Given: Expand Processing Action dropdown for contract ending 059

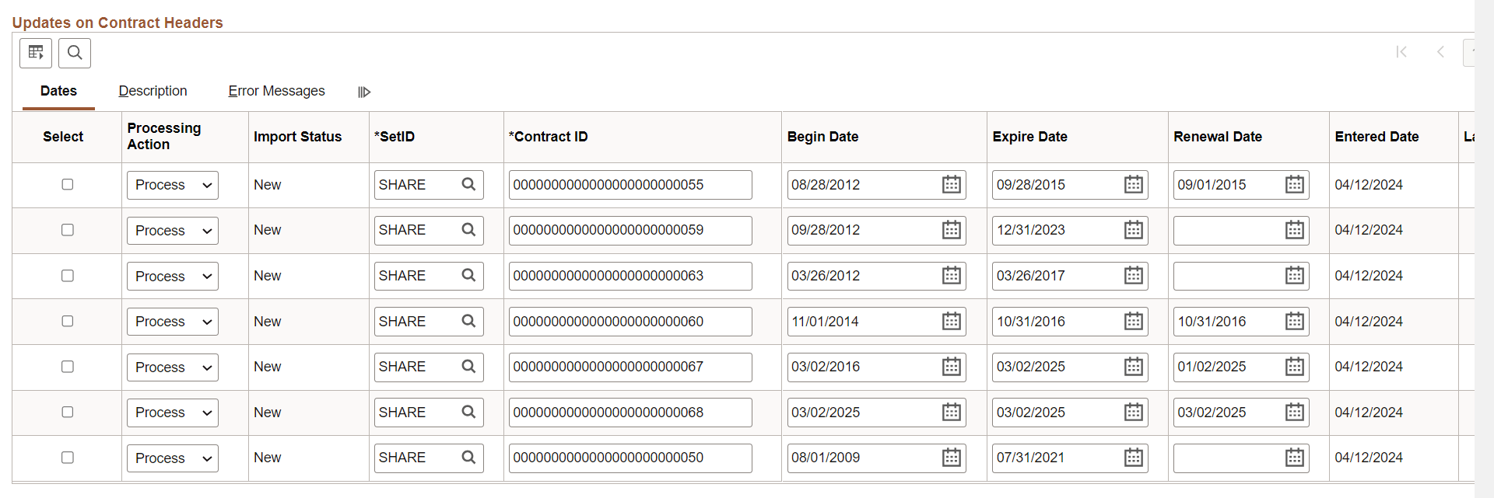Looking at the screenshot, I should (x=173, y=231).
